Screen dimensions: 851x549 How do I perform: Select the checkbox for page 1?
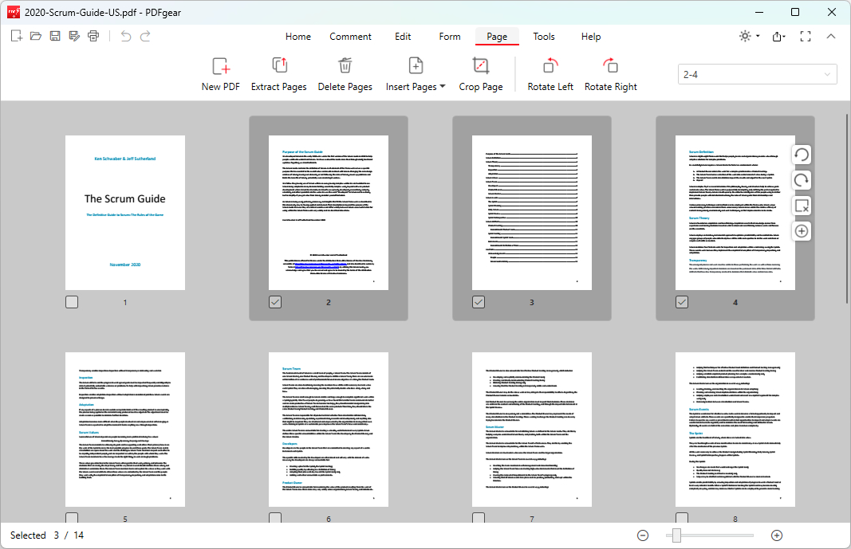pos(72,301)
